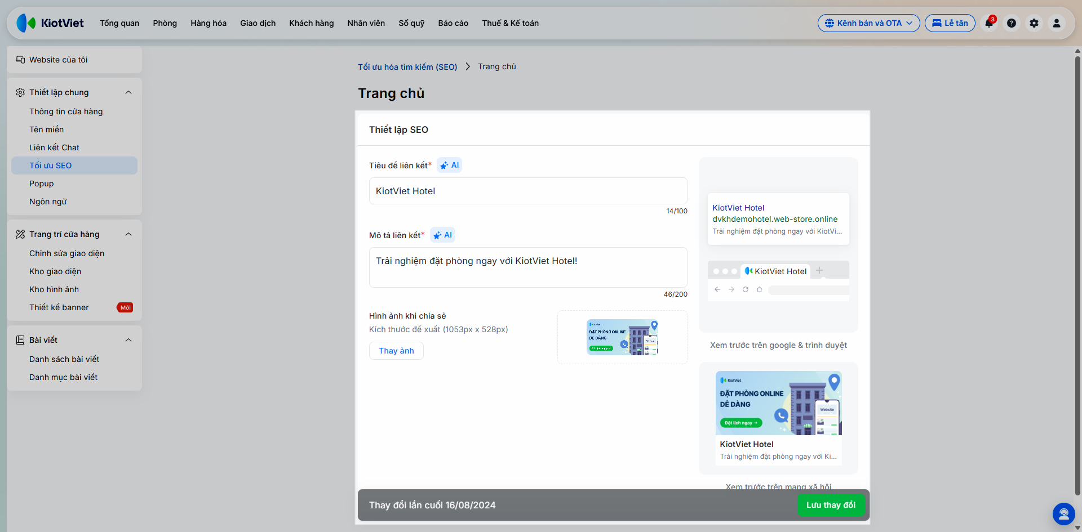Collapse the Thiết lập chung section
Viewport: 1082px width, 532px height.
[x=128, y=92]
